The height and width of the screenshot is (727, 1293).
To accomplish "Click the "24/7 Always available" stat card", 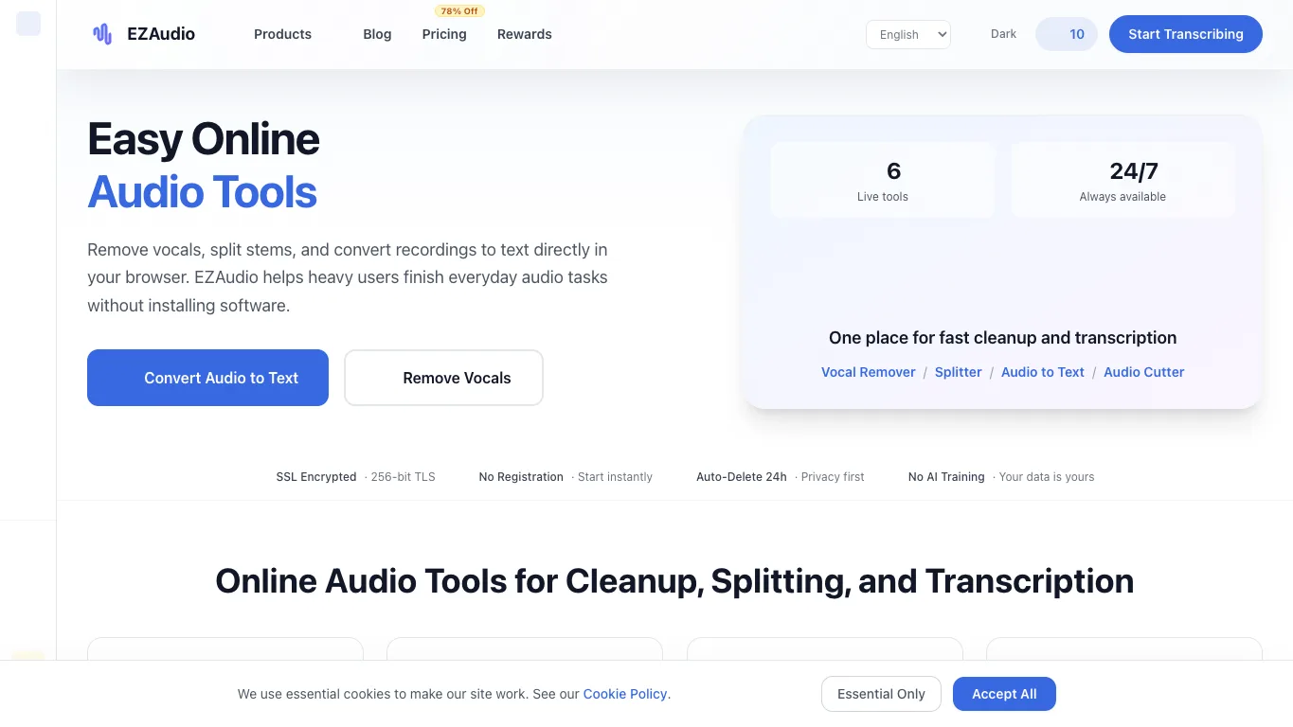I will (x=1123, y=180).
